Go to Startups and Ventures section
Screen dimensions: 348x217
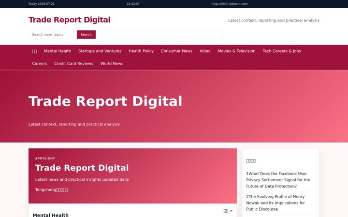[100, 51]
